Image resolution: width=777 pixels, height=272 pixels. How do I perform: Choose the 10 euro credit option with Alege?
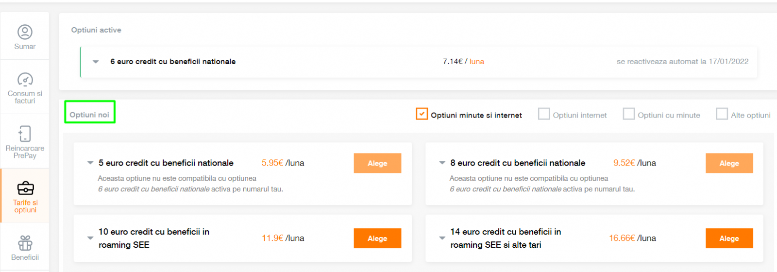[x=377, y=238]
